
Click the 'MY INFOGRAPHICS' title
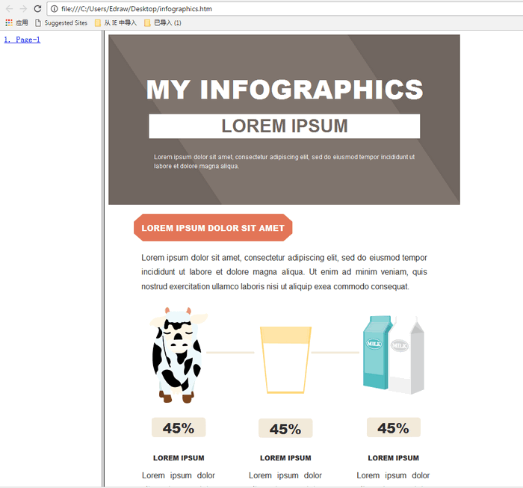click(285, 90)
